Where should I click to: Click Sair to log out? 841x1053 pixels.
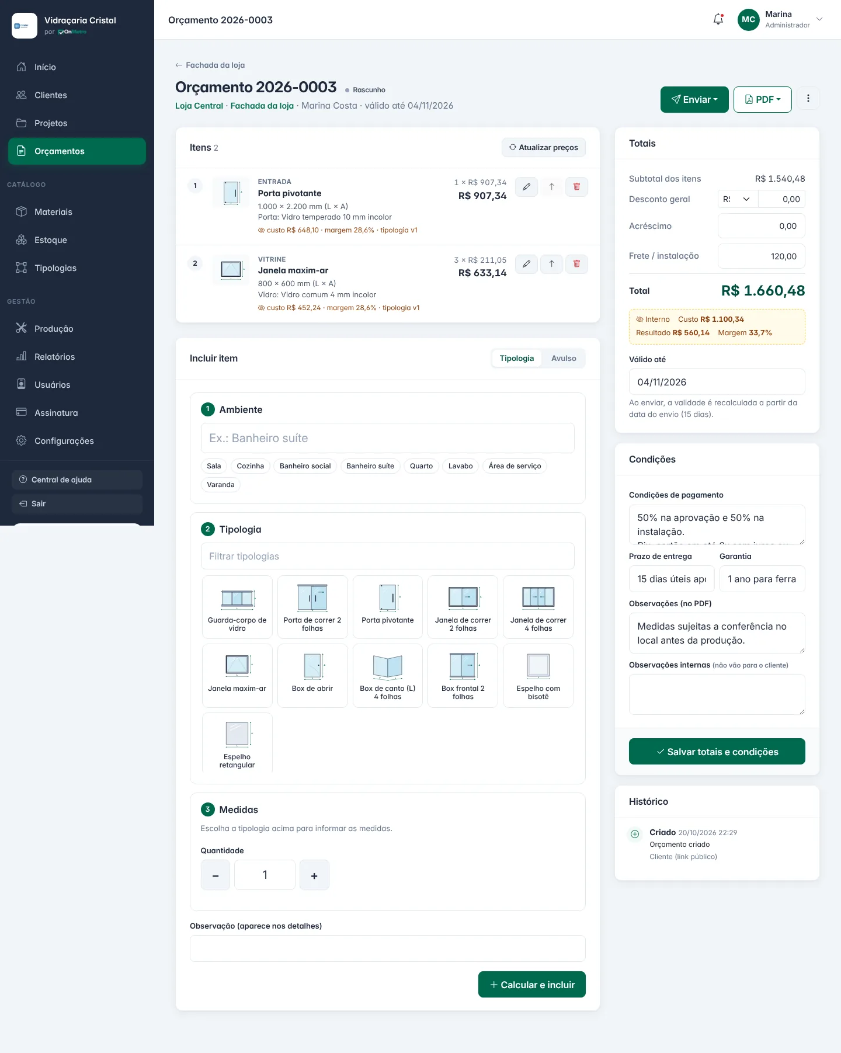pos(77,503)
